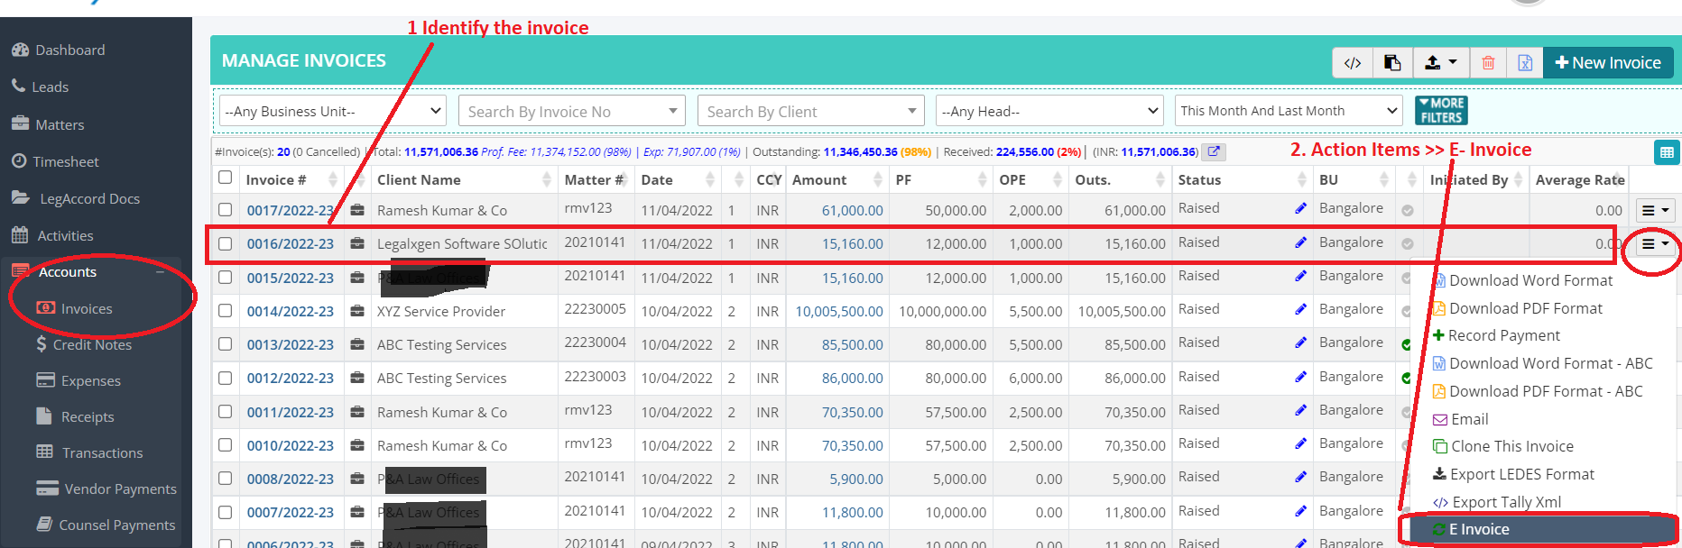Viewport: 1682px width, 548px height.
Task: Click briefcase icon next to XYZ Service Provider
Action: coord(357,311)
